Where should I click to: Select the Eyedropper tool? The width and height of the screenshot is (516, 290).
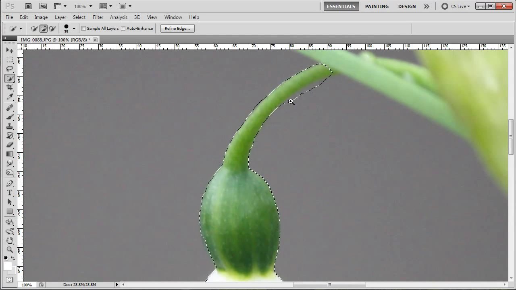pos(10,97)
